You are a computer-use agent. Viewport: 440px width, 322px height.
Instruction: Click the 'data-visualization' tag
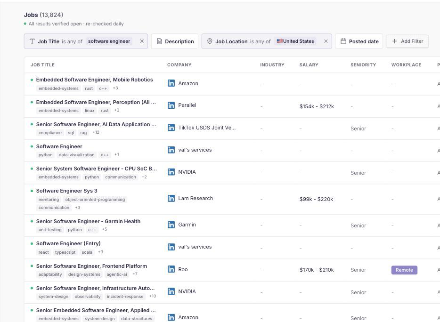tap(77, 155)
